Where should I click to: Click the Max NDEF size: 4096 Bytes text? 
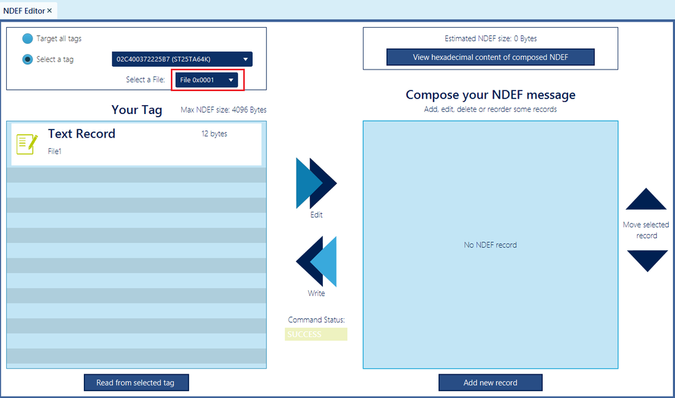pos(224,110)
